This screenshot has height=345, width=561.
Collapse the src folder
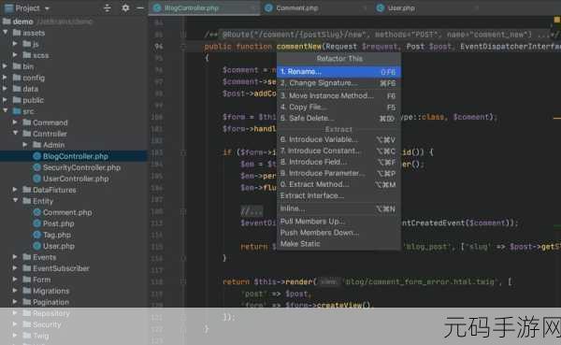(x=6, y=111)
